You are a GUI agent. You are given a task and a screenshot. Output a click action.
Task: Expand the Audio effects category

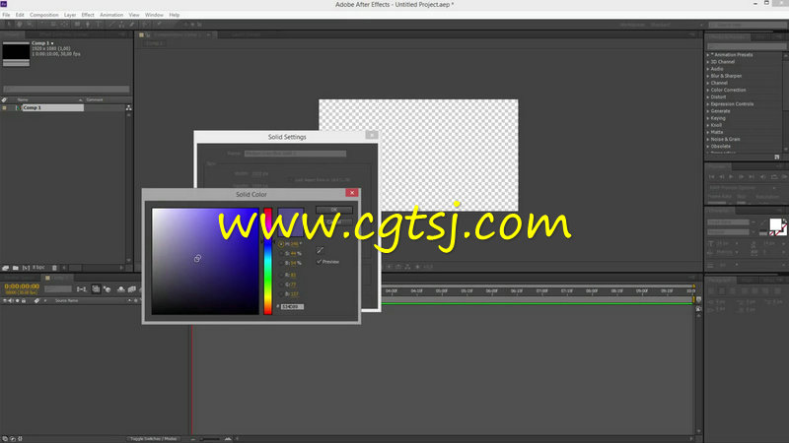pos(708,69)
